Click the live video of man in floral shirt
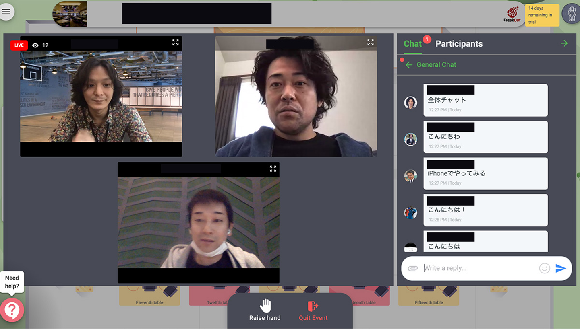 pos(101,97)
